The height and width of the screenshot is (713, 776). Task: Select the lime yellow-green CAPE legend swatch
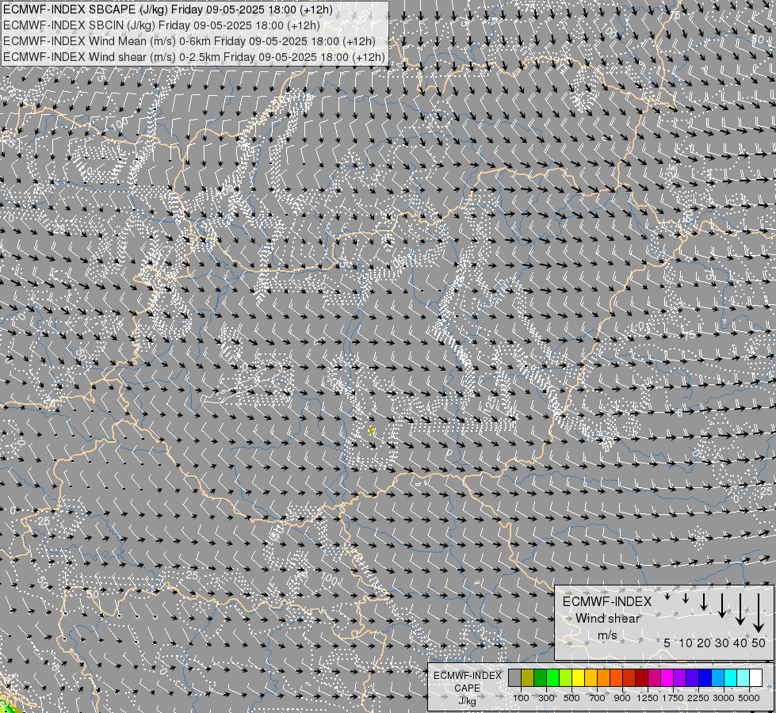[566, 677]
